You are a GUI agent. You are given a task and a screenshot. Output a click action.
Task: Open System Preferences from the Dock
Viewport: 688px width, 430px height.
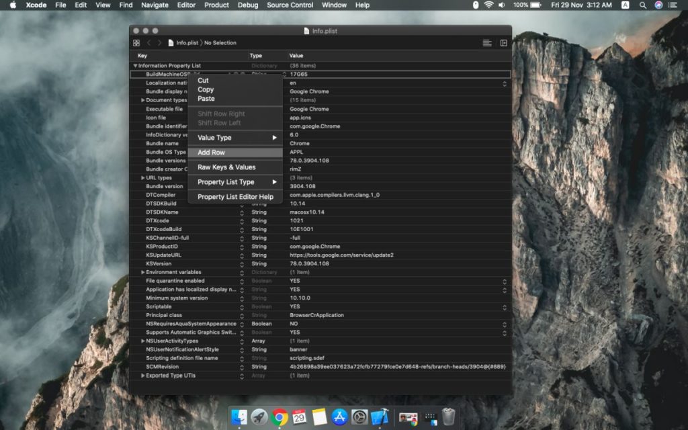pos(360,417)
